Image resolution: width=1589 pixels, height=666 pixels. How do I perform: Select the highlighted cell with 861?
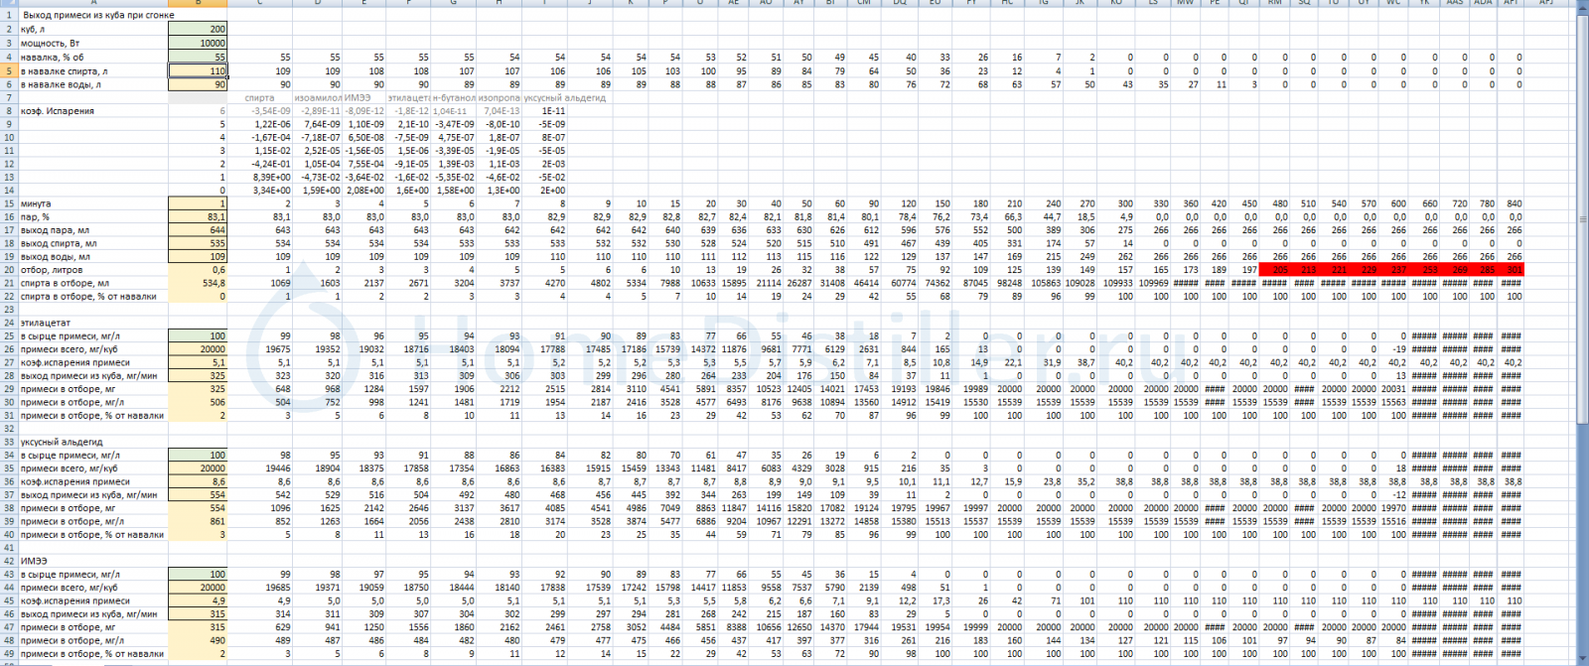click(198, 521)
